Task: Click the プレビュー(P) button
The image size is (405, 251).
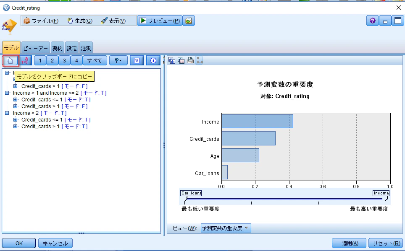Action: point(160,21)
